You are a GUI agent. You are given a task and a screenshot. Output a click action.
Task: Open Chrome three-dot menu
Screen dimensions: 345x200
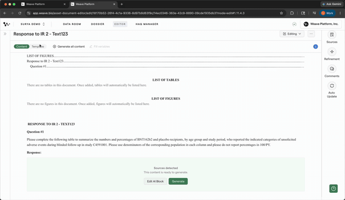pyautogui.click(x=340, y=13)
